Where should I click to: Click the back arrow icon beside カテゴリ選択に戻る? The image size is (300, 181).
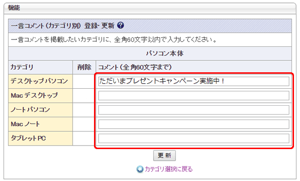point(140,169)
